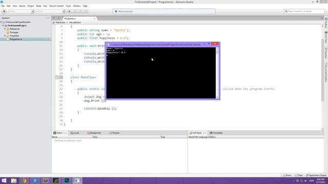This screenshot has height=184, width=328.
Task: Click the code editor vertical scrollbar
Action: (x=322, y=77)
